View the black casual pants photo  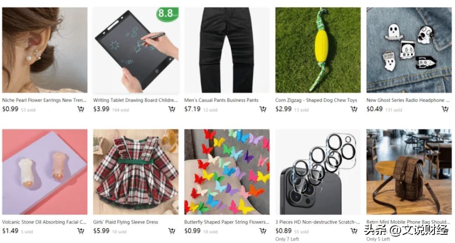click(x=227, y=50)
